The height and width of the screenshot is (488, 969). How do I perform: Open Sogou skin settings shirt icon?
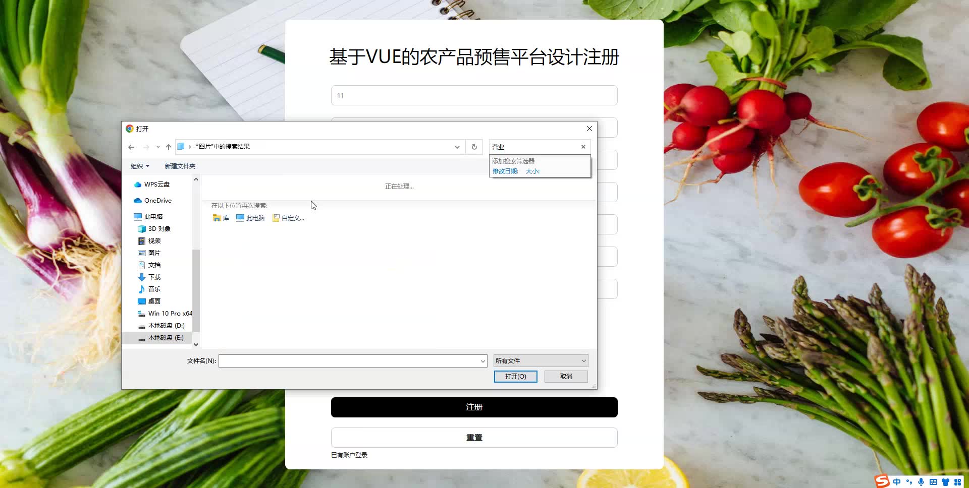click(945, 482)
